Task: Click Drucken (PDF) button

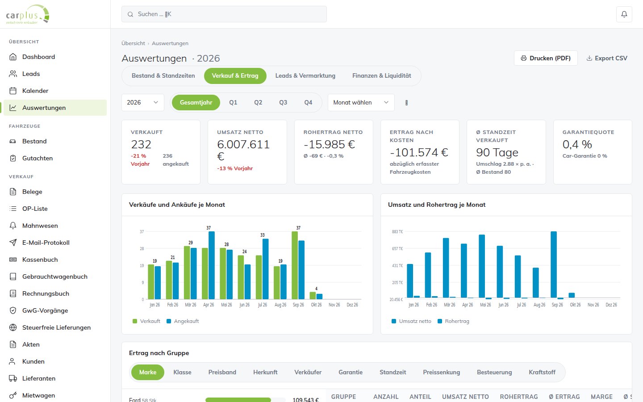Action: [546, 58]
